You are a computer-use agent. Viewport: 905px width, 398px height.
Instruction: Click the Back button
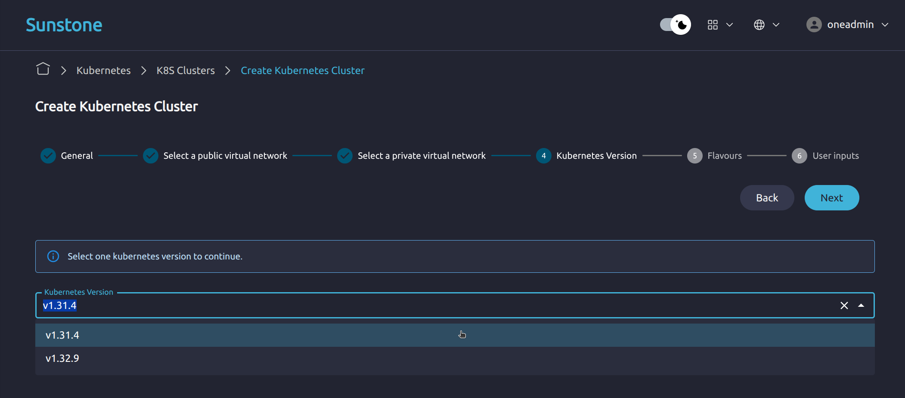click(x=767, y=198)
